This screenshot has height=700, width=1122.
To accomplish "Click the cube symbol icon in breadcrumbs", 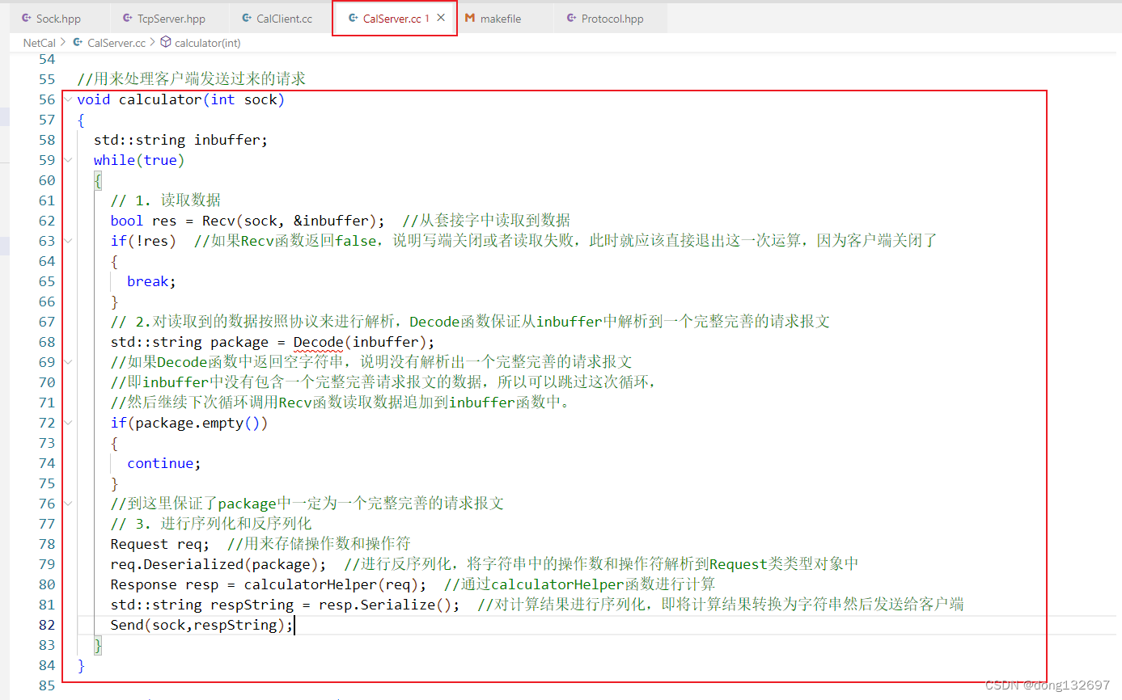I will (x=165, y=42).
